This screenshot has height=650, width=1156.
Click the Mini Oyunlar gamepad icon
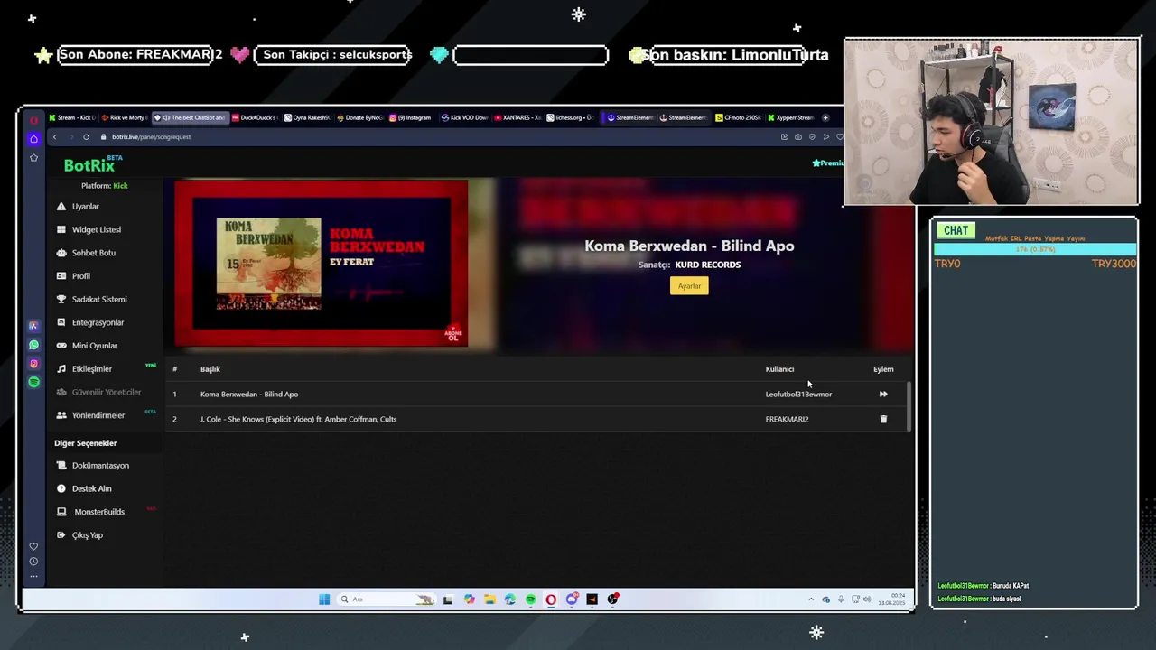pos(61,346)
